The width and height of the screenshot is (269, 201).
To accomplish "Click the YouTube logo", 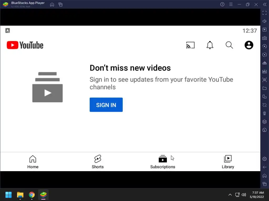I will click(x=25, y=45).
